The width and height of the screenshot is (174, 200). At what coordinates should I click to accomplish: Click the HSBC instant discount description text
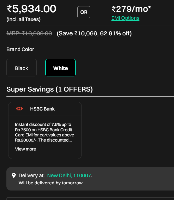tap(44, 132)
